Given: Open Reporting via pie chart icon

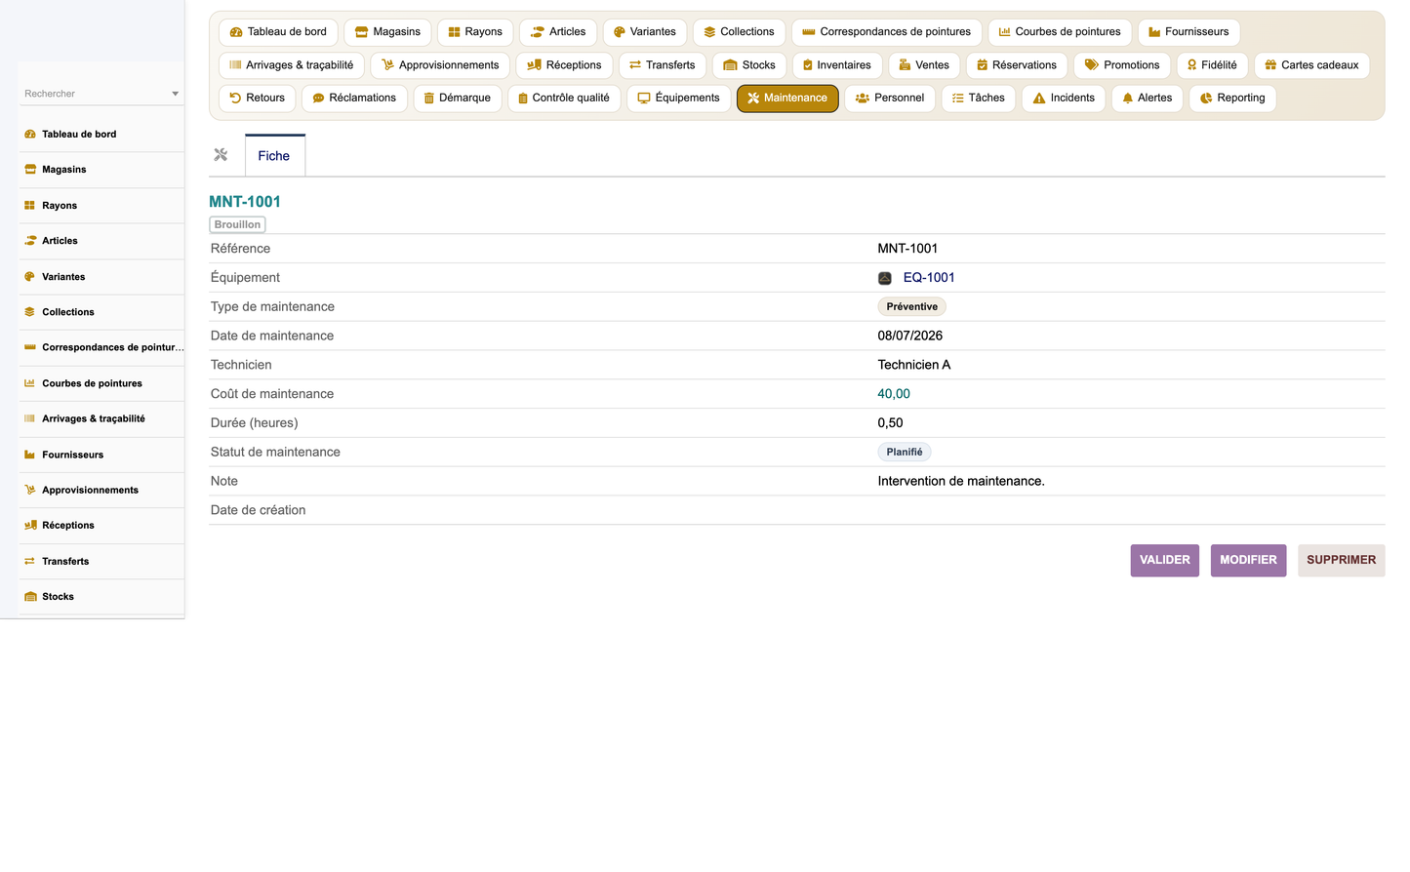Looking at the screenshot, I should (x=1206, y=99).
